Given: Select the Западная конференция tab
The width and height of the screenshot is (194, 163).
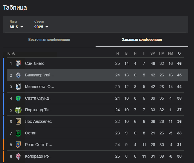Looking at the screenshot, I should coord(142,40).
